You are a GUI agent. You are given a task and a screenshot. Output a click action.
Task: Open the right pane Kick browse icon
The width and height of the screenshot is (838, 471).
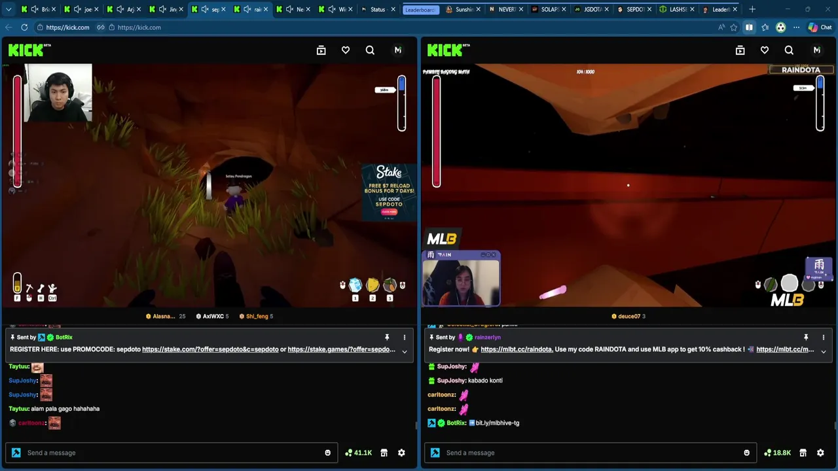(740, 50)
